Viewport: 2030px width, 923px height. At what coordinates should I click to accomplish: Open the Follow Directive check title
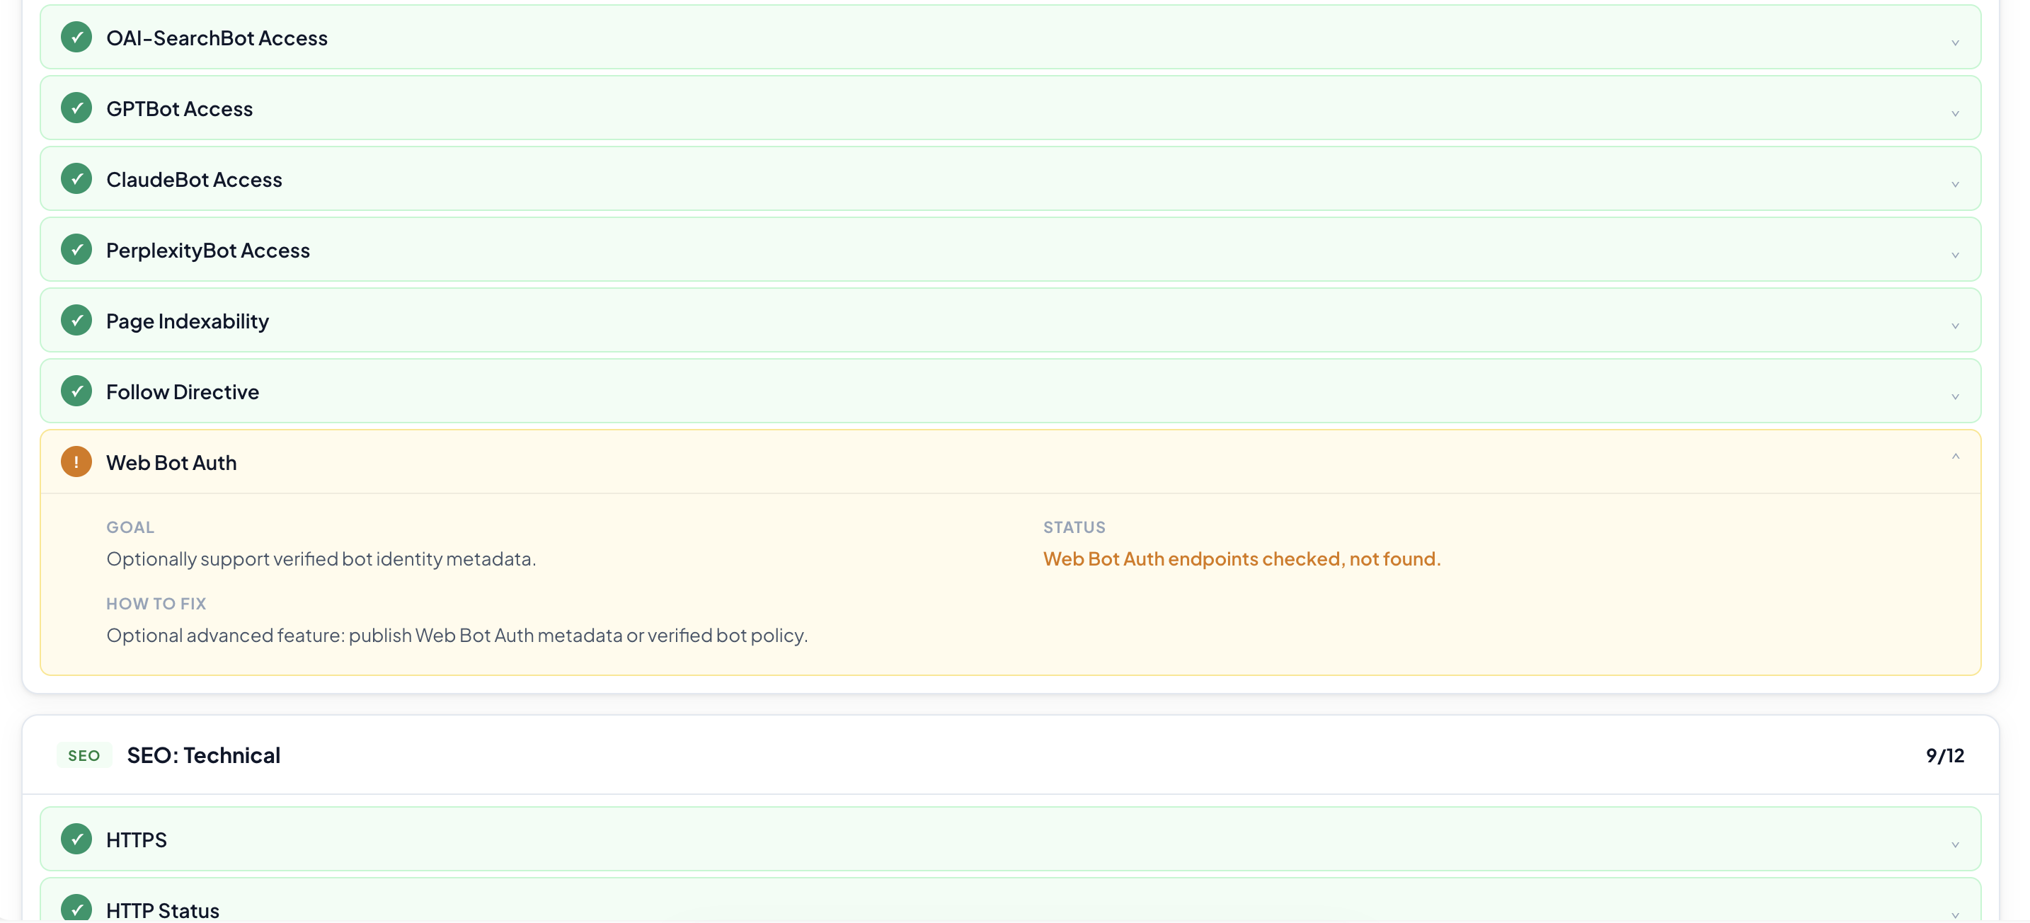pyautogui.click(x=183, y=391)
